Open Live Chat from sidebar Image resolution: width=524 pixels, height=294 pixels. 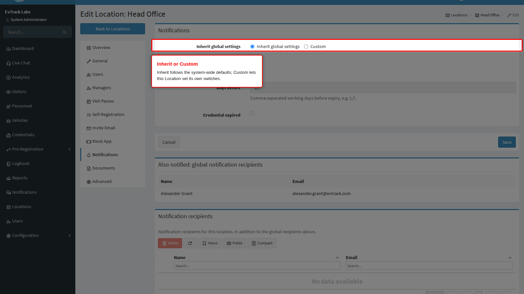[18, 63]
